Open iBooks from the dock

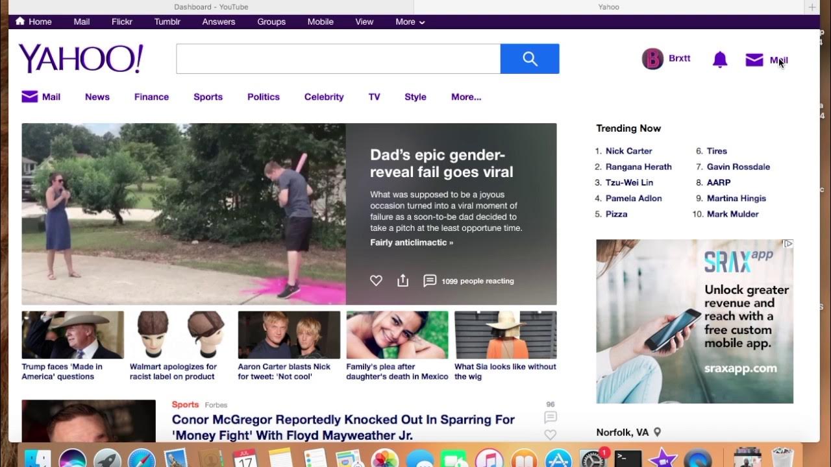tap(523, 459)
